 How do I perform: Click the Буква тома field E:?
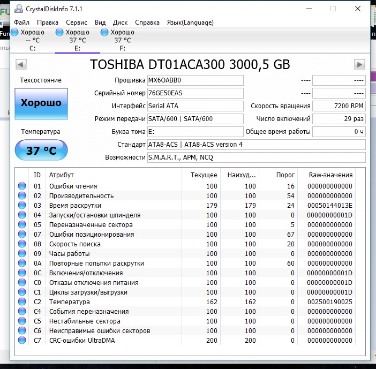[195, 132]
